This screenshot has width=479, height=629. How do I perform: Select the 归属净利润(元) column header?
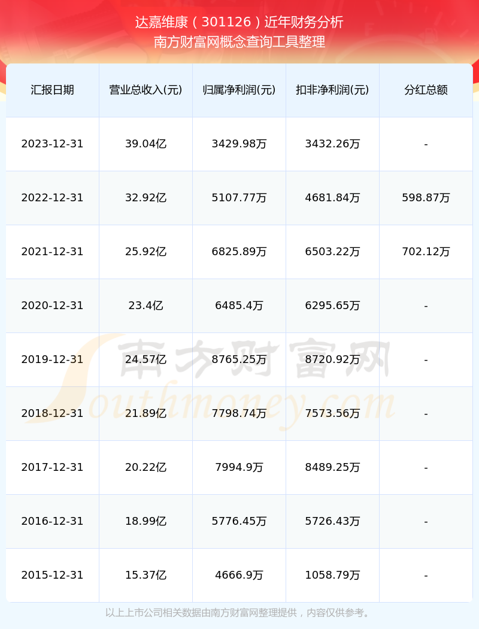point(239,90)
